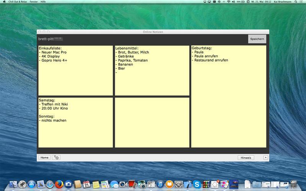
Task: Open the Hilfe menu
Action: [x=43, y=2]
